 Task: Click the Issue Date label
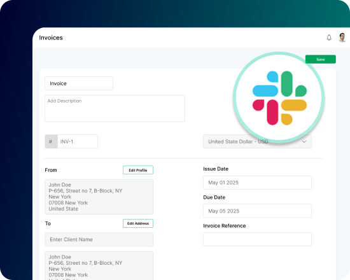point(216,169)
